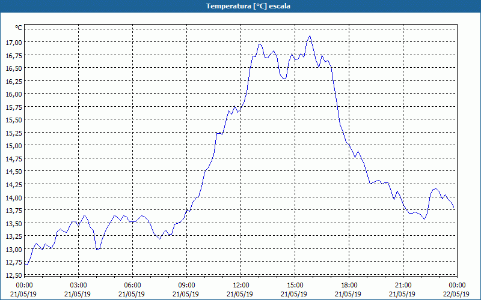Click the 21/05/19 date under 09:00

point(186,294)
